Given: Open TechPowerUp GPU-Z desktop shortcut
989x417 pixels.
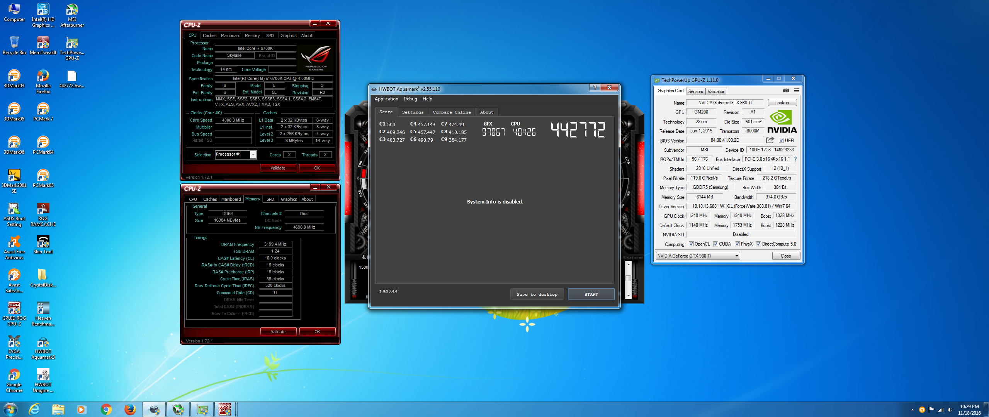Looking at the screenshot, I should [x=72, y=49].
